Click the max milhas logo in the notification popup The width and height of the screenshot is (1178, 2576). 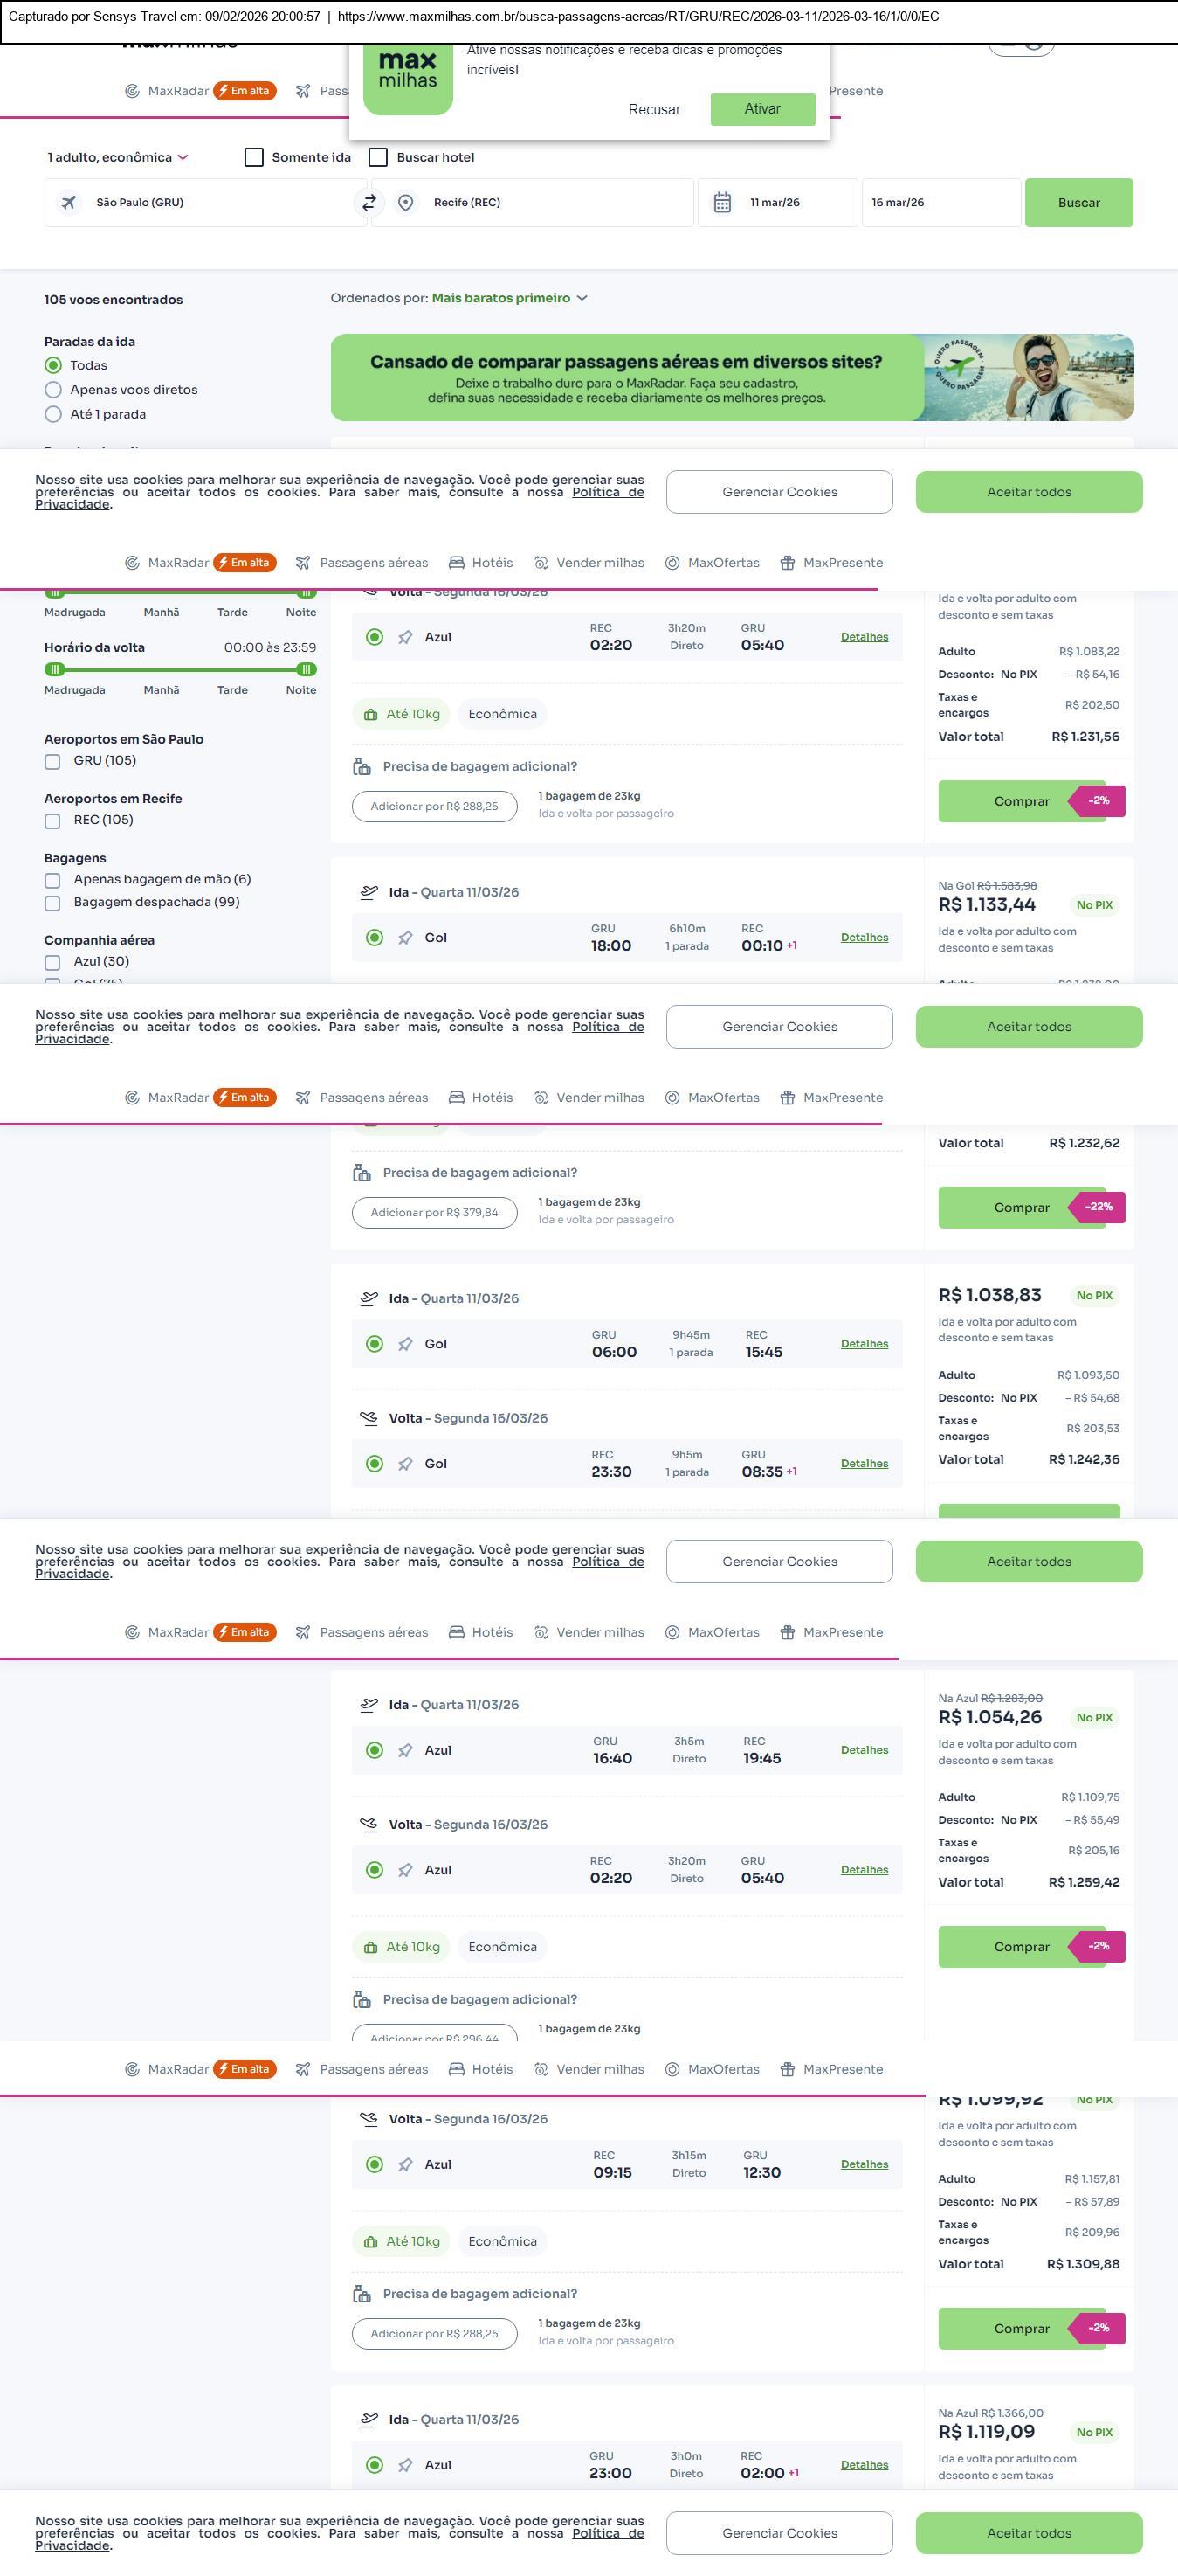click(x=408, y=78)
